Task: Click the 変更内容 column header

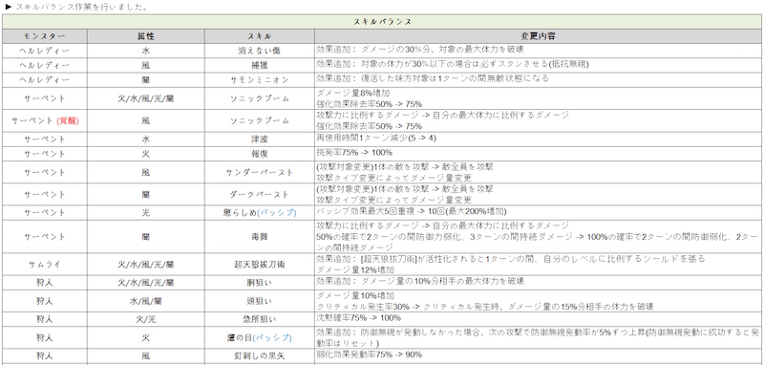Action: tap(538, 36)
